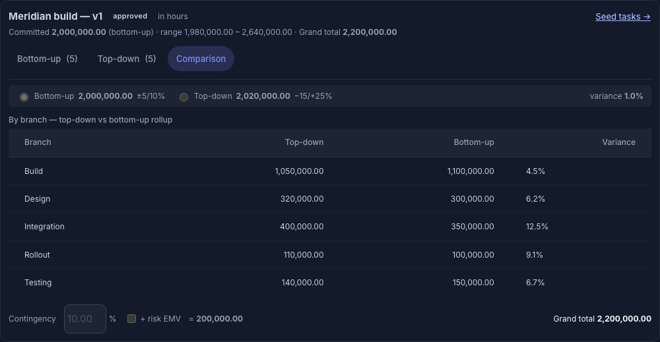Open the Top-down (5) tab

click(127, 59)
